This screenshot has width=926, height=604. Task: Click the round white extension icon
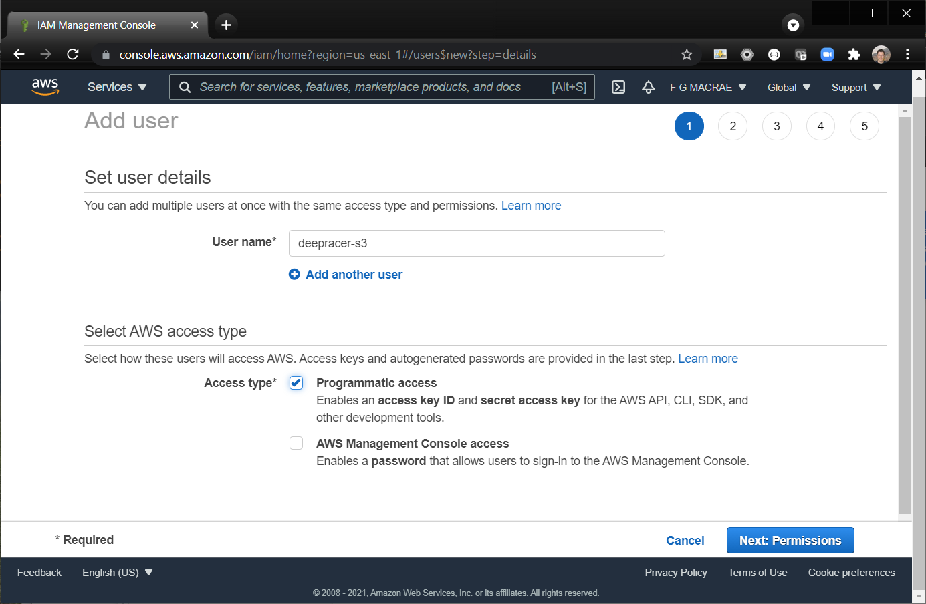(x=774, y=55)
